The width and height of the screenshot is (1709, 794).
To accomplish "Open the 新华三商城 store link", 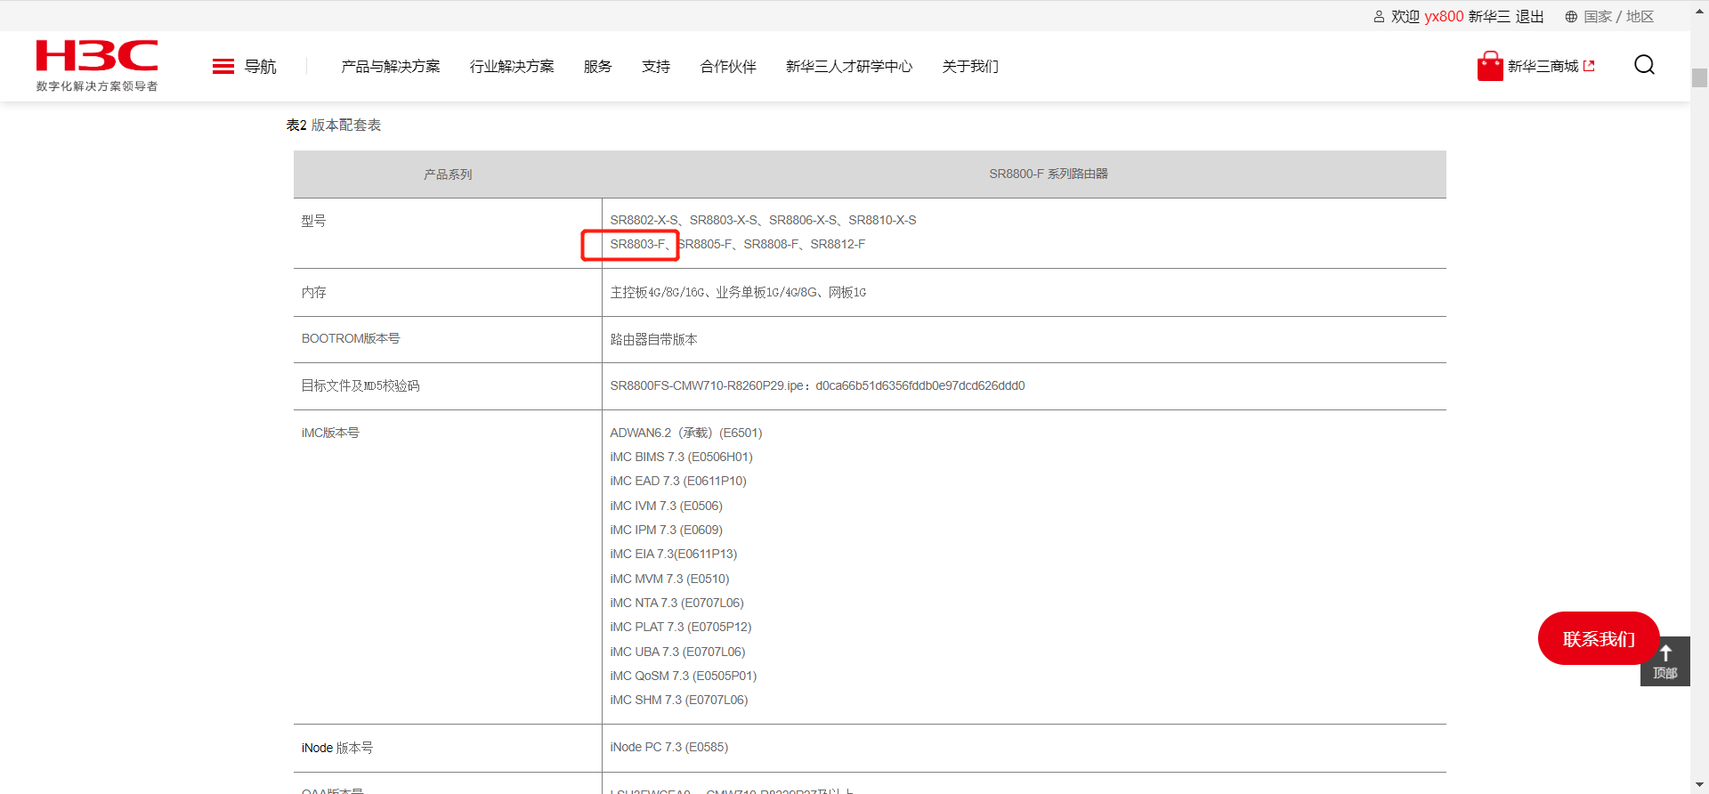I will click(x=1551, y=67).
